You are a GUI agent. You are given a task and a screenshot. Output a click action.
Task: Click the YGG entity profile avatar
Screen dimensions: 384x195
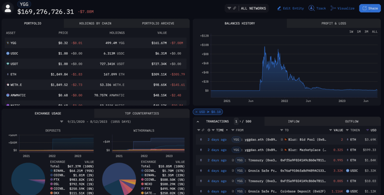[x=8, y=8]
